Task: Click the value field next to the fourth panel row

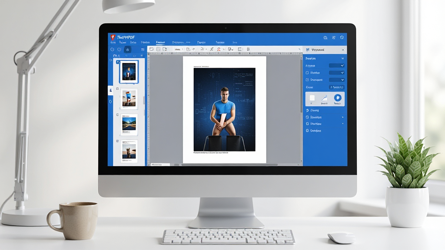Action: coord(337,87)
